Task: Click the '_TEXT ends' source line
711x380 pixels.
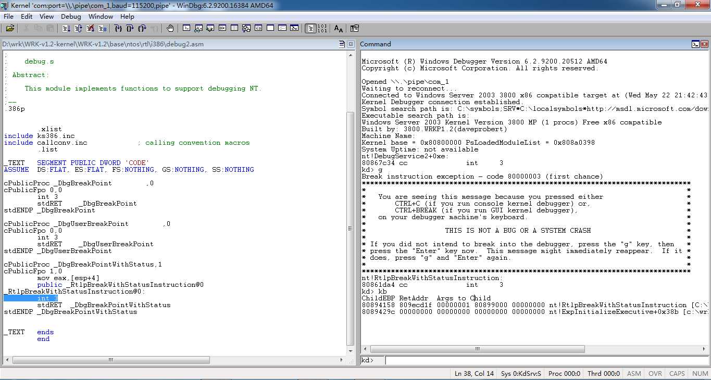Action: (29, 332)
